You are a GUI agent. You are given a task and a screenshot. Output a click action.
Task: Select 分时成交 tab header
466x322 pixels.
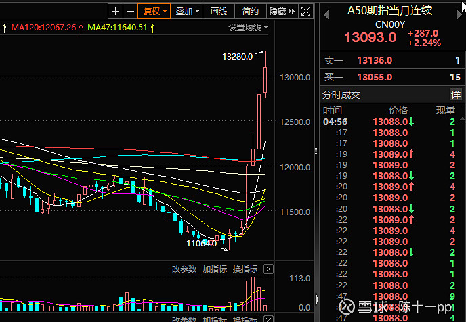click(x=341, y=95)
